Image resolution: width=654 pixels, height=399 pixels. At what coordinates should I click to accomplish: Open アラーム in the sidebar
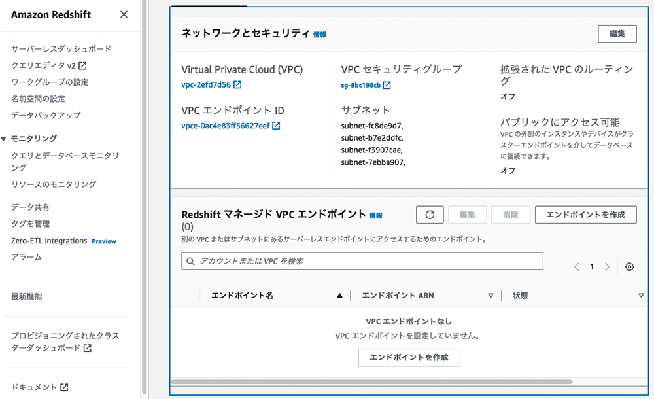pyautogui.click(x=26, y=257)
